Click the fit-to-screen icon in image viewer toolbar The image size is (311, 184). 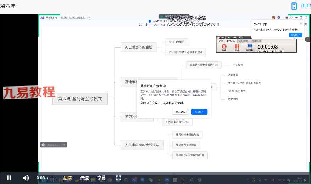point(141,24)
